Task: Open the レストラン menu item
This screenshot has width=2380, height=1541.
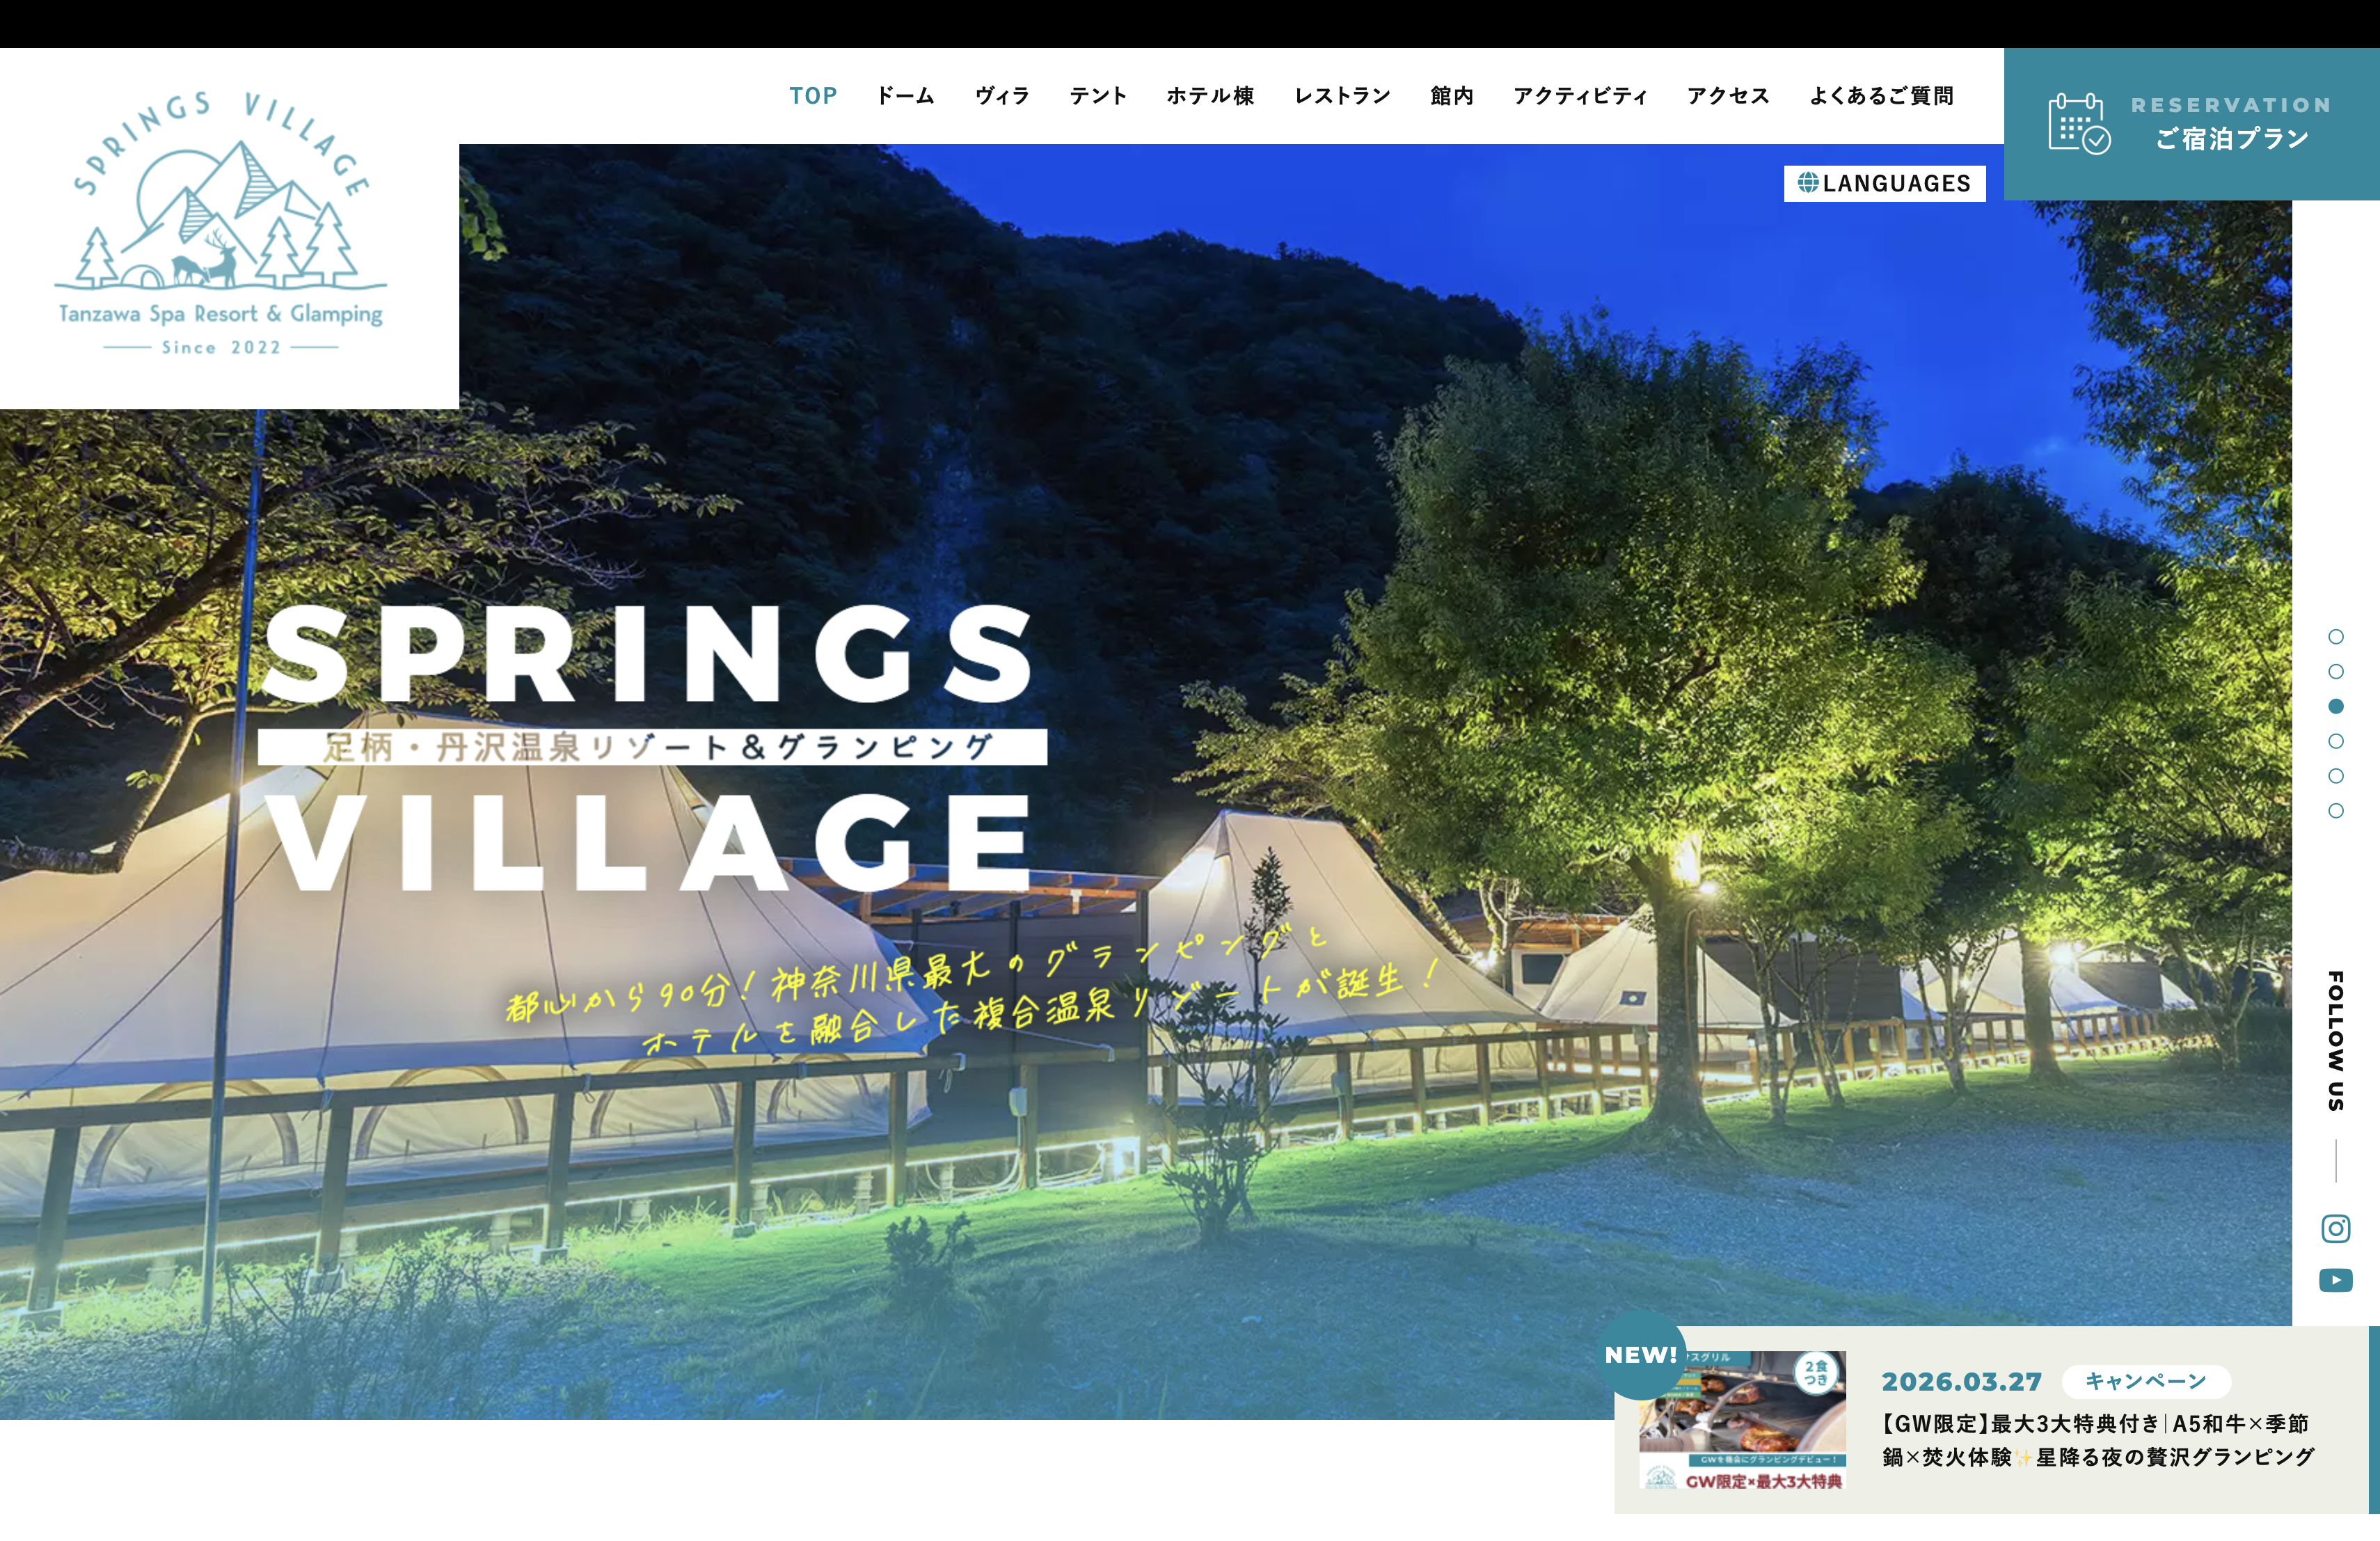Action: coord(1342,96)
